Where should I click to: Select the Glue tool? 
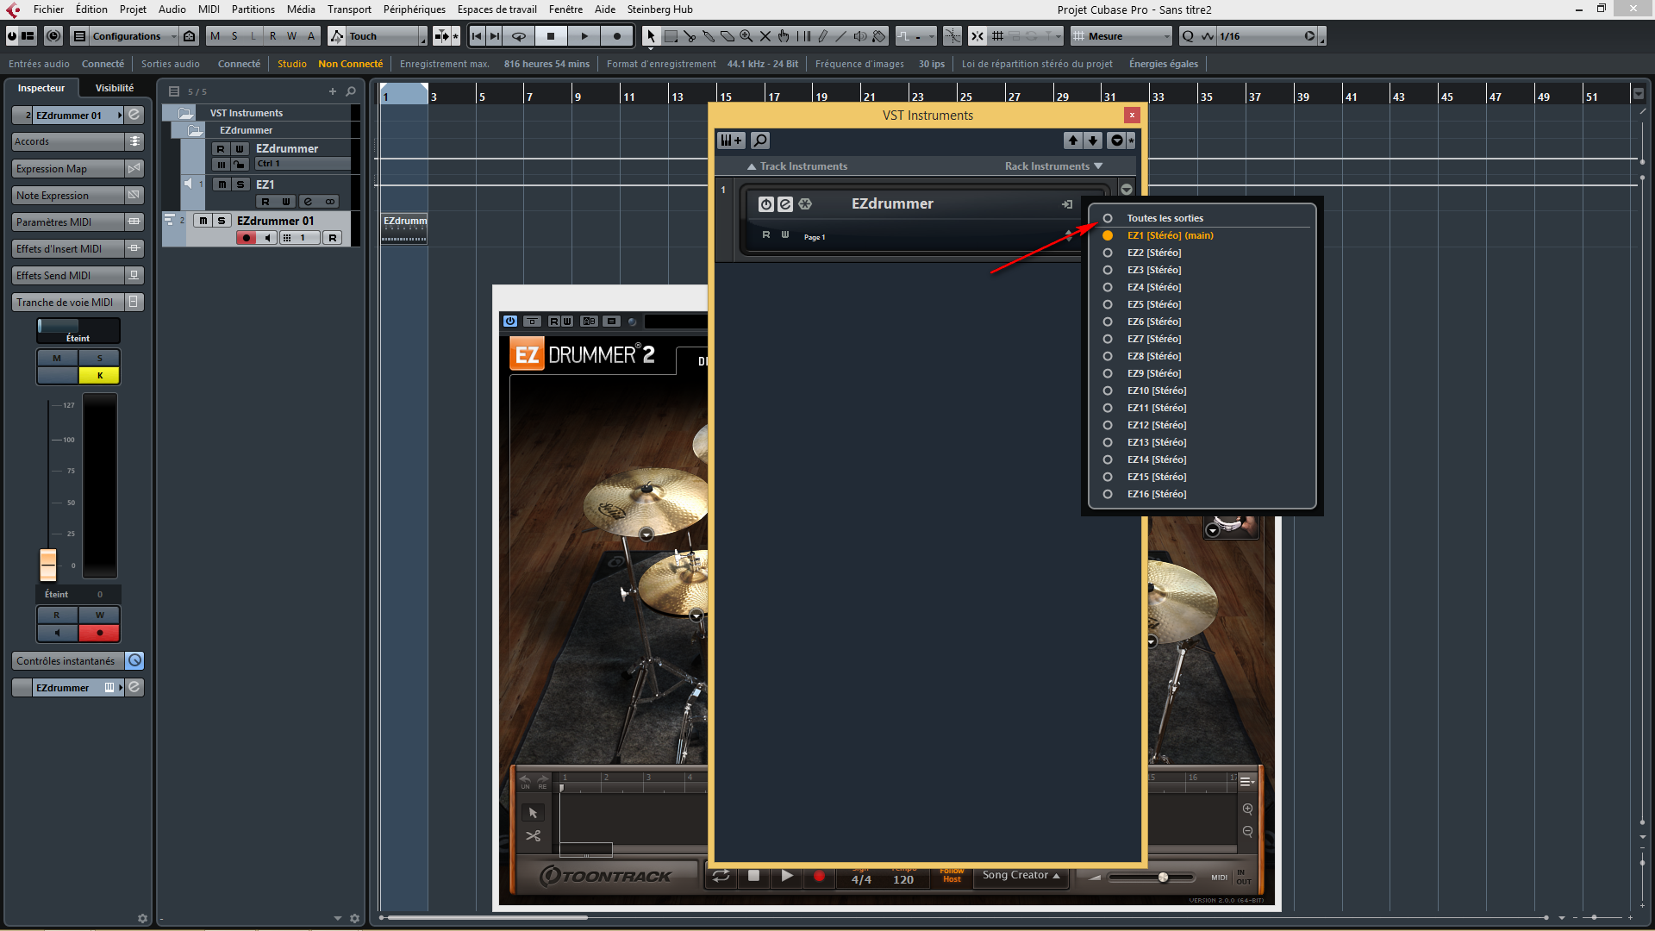(x=709, y=36)
